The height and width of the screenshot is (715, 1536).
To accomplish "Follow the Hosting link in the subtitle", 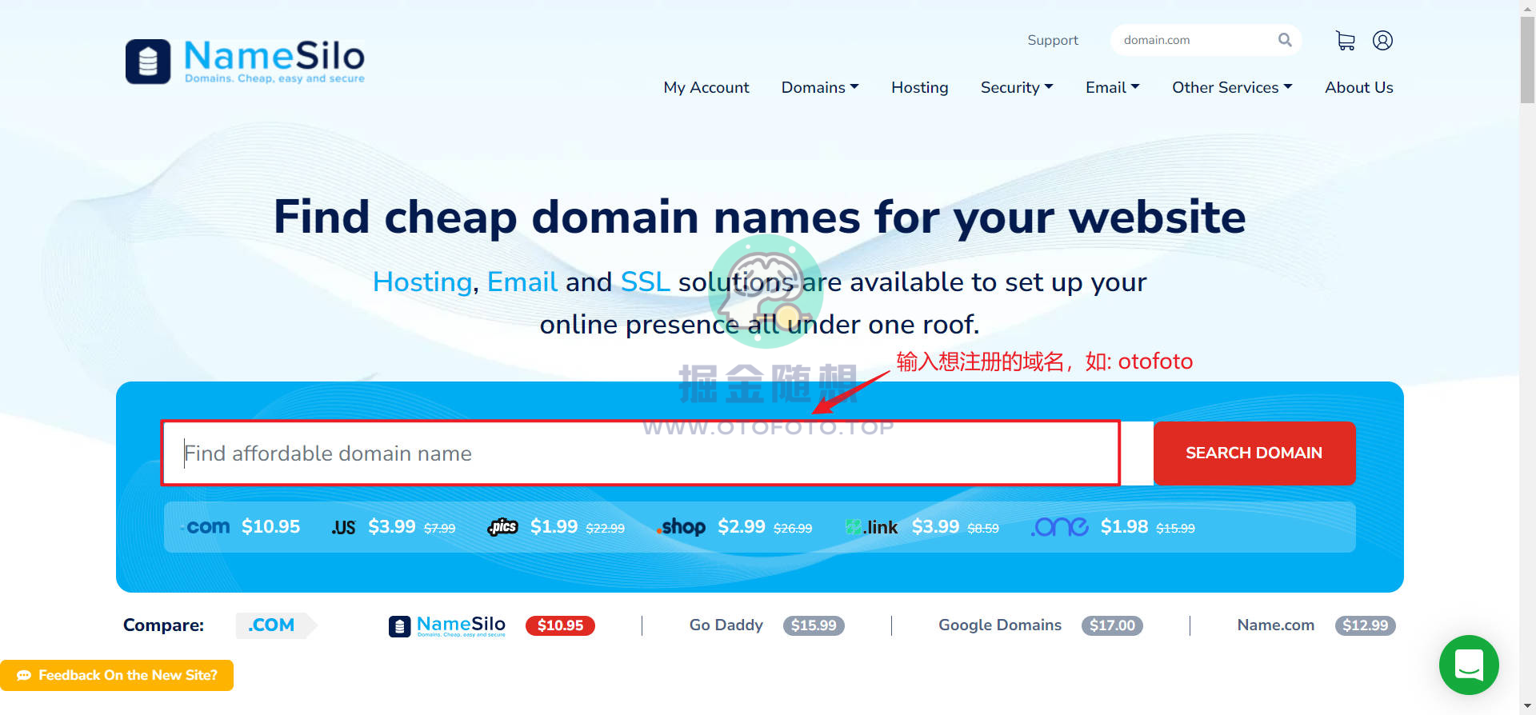I will click(422, 282).
